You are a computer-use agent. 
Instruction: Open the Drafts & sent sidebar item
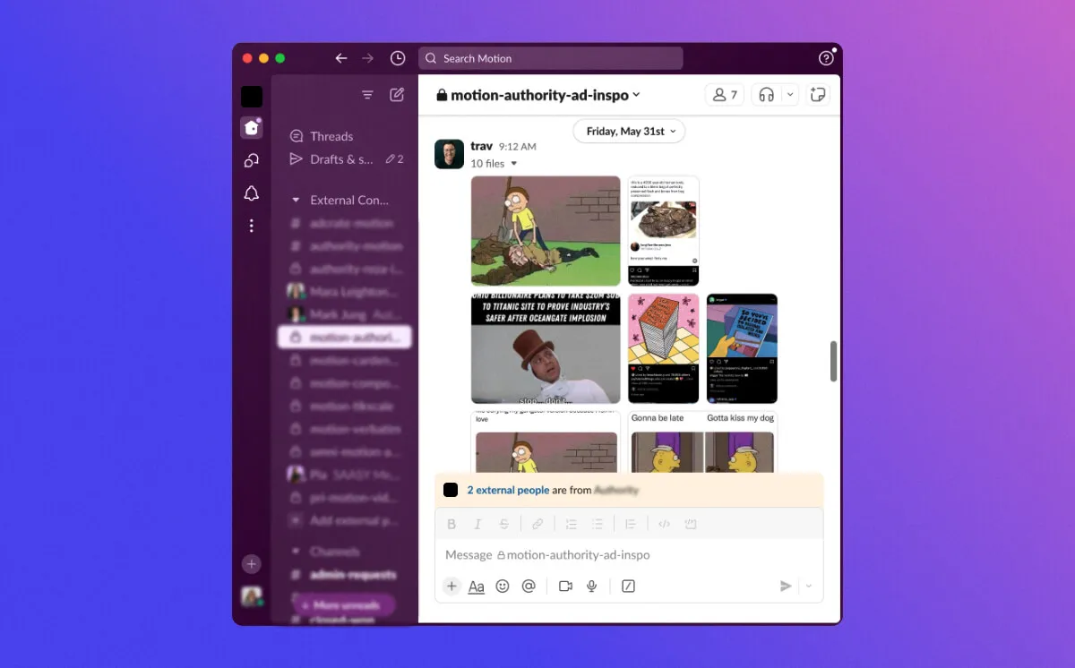[x=341, y=159]
